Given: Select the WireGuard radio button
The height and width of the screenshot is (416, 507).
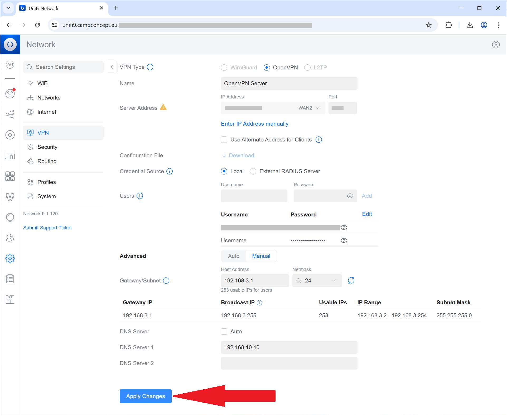Looking at the screenshot, I should click(224, 68).
